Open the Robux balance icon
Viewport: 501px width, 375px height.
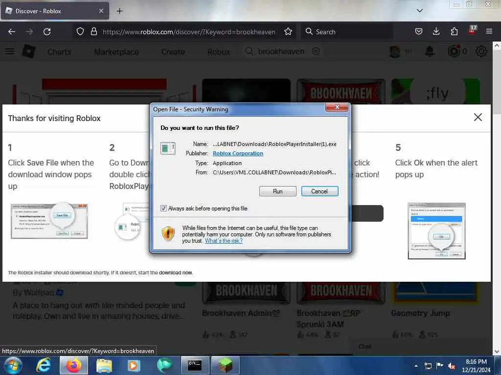click(454, 51)
